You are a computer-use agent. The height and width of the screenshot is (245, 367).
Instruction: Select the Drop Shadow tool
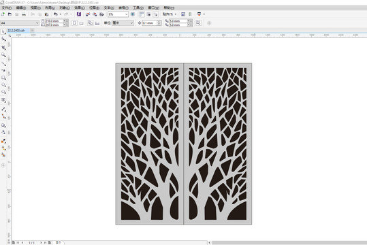pyautogui.click(x=3, y=125)
